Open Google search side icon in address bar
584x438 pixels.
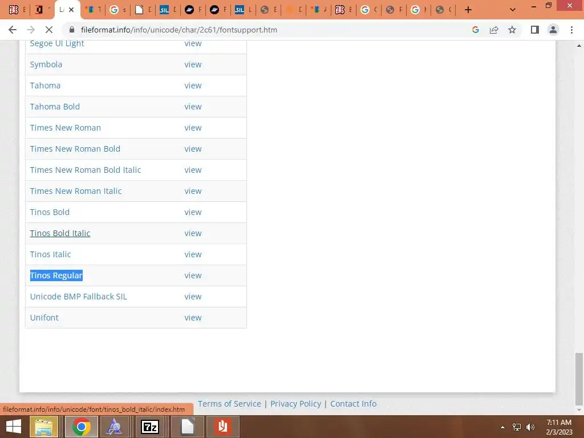click(475, 30)
